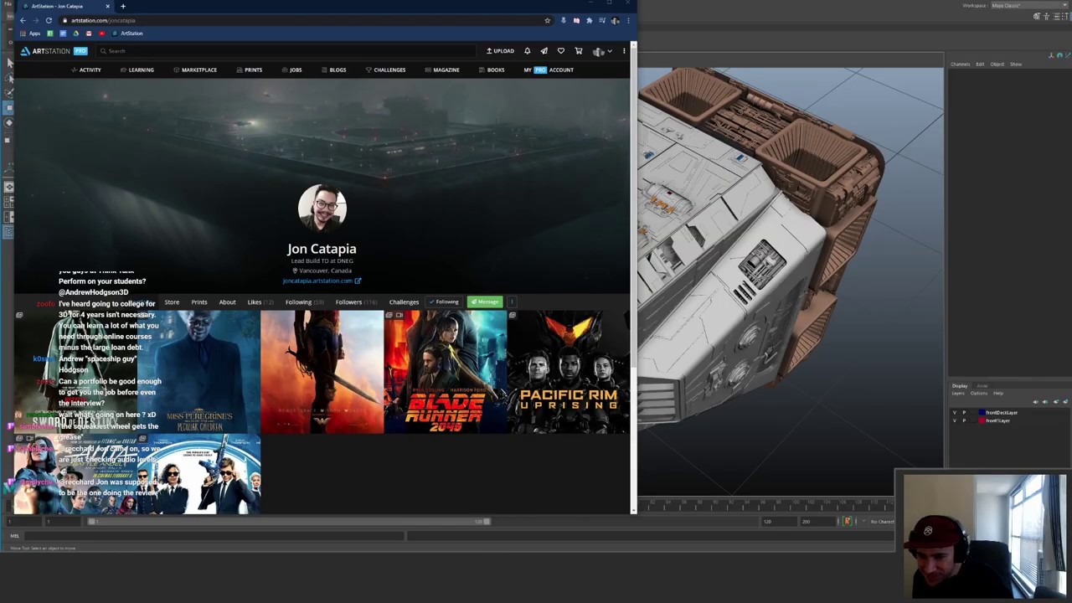Toggle playback P of frontDeckLayer

964,413
